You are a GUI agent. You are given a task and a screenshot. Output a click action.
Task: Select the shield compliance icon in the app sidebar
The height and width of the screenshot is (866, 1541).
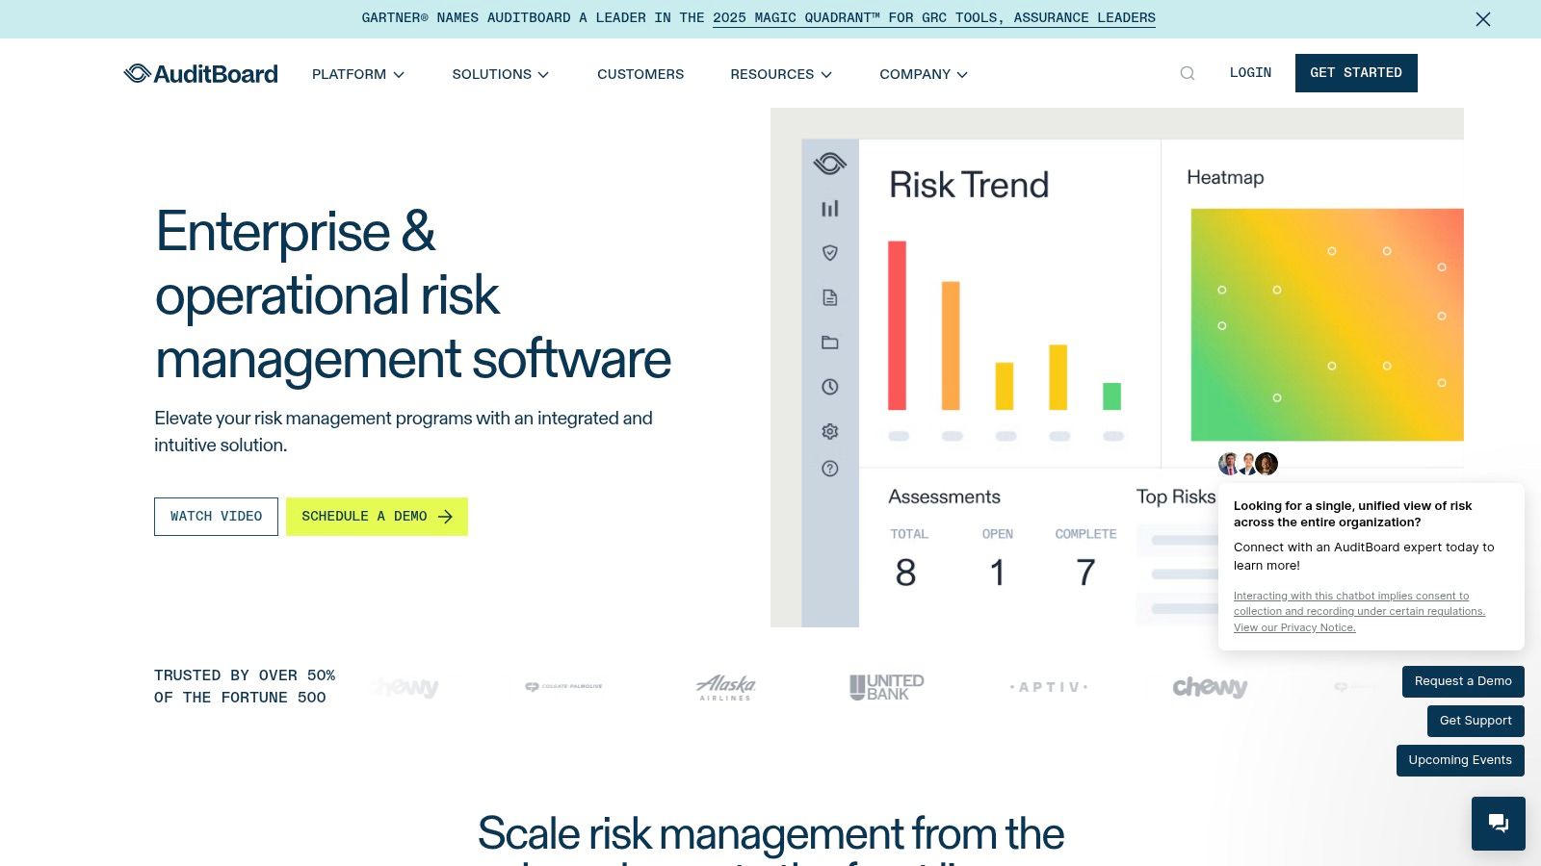pos(829,253)
